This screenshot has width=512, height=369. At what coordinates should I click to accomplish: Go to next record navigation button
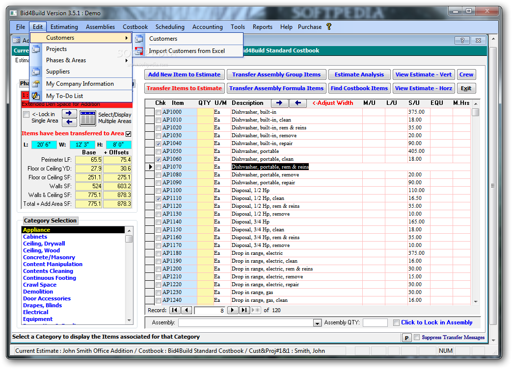(x=233, y=310)
